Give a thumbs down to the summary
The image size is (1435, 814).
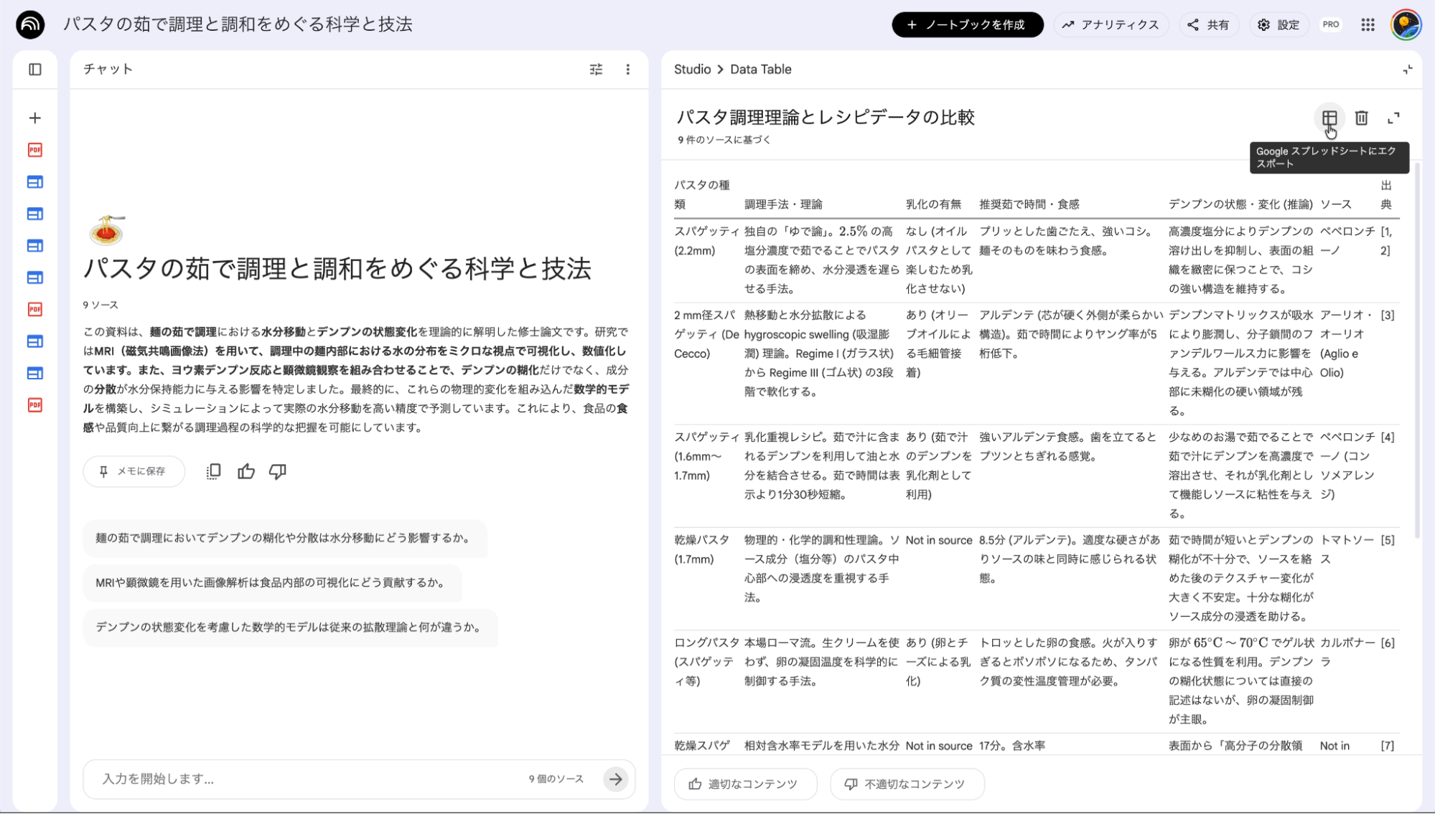point(278,471)
